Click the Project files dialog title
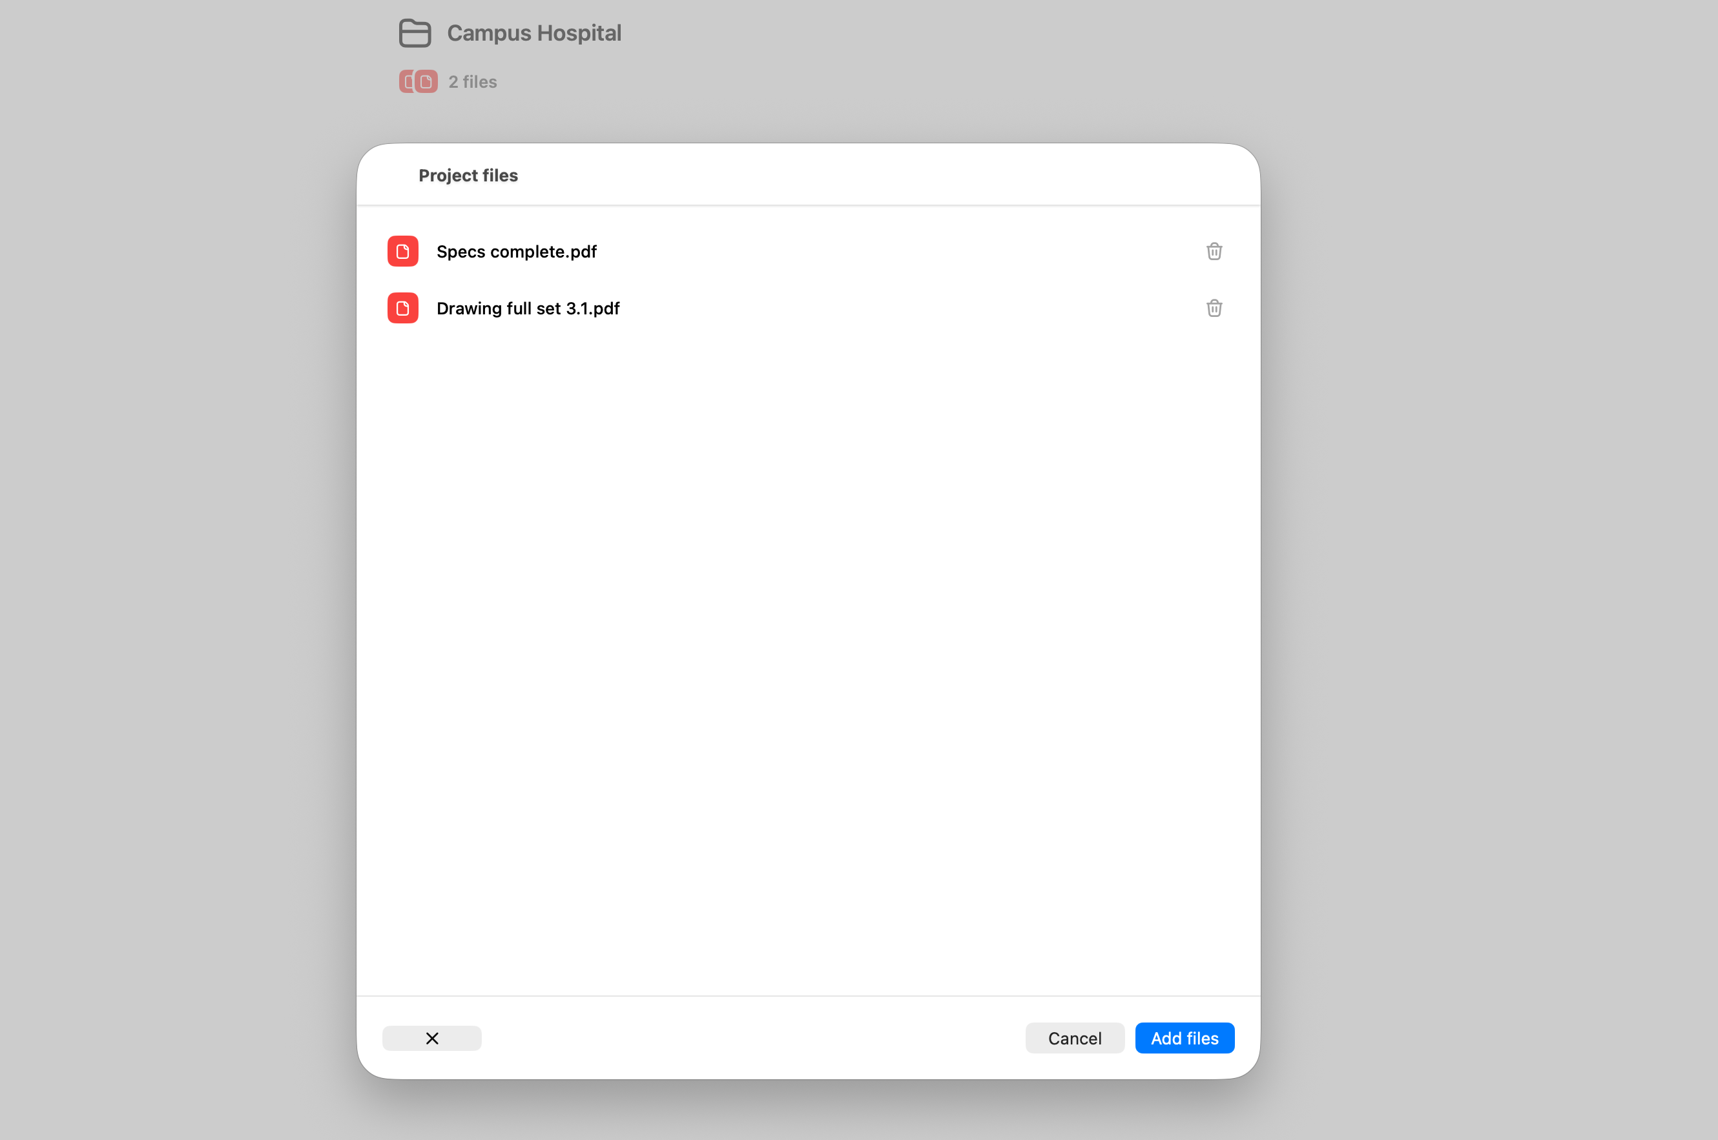Image resolution: width=1718 pixels, height=1140 pixels. pyautogui.click(x=468, y=174)
